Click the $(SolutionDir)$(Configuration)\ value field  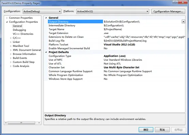click(142, 22)
